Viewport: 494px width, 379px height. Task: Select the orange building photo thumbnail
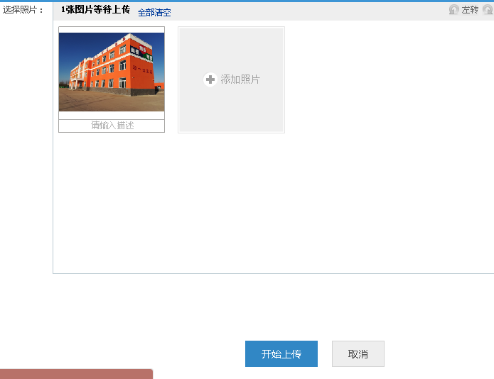(x=112, y=72)
